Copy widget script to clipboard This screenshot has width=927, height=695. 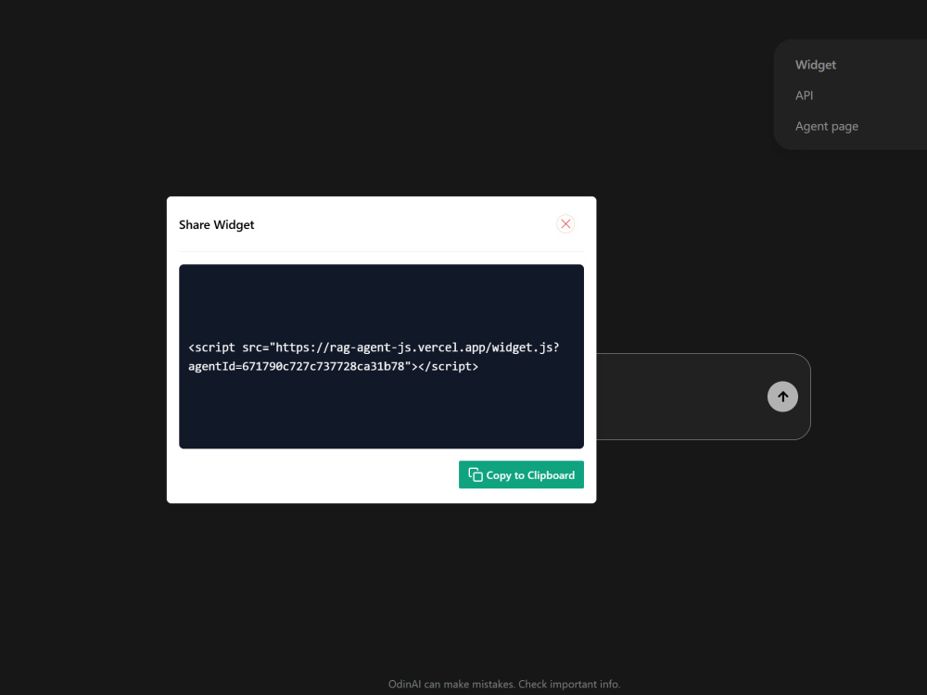pos(521,474)
